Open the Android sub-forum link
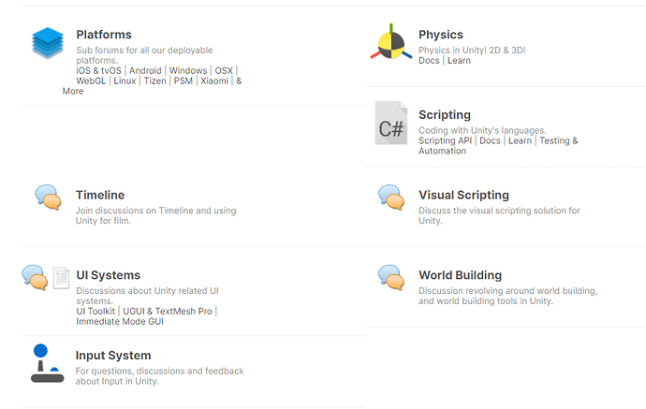 point(145,70)
